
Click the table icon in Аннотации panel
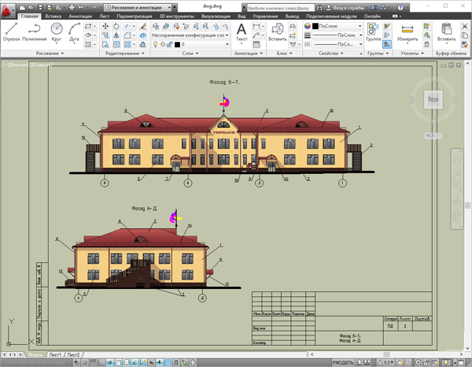256,45
